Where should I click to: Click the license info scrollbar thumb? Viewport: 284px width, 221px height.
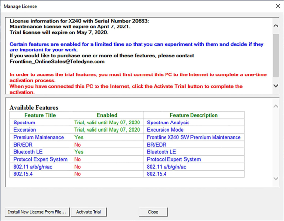pyautogui.click(x=276, y=55)
